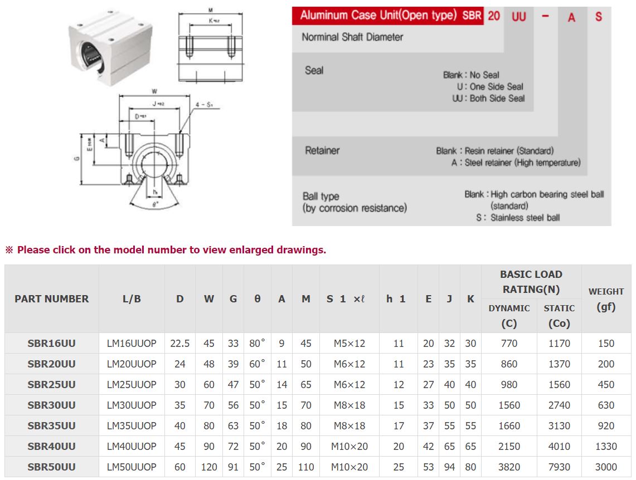Click the BASIC LOAD RATING(N) header
636x480 pixels.
(531, 282)
